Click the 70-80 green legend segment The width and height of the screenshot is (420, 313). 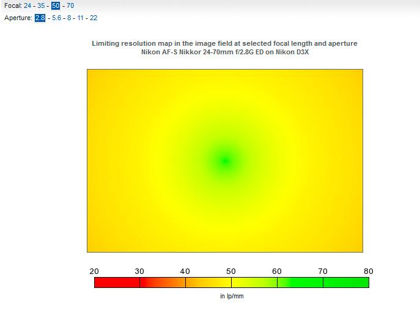click(346, 282)
